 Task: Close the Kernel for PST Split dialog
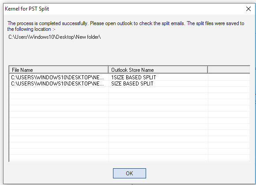(x=248, y=9)
